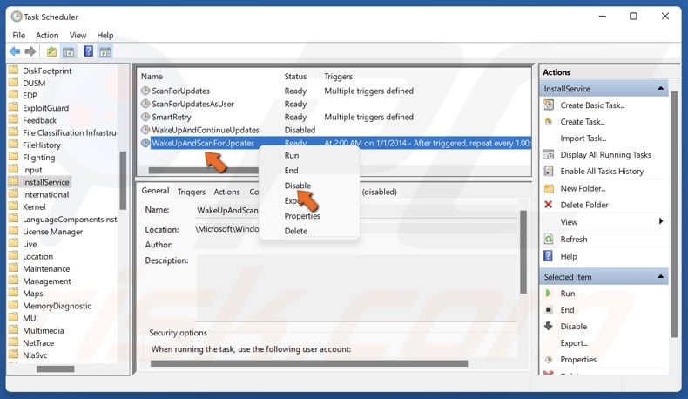Click the Enable All Tasks History icon
688x399 pixels.
click(549, 172)
